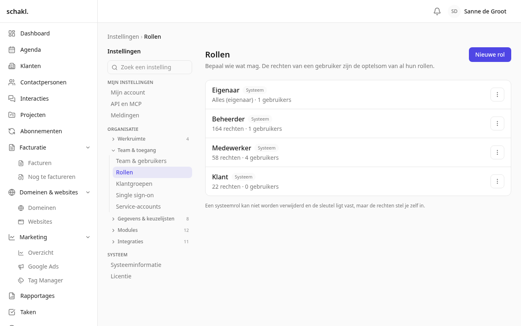This screenshot has height=326, width=521.
Task: Click the Interacties chat bubbles icon
Action: point(12,99)
